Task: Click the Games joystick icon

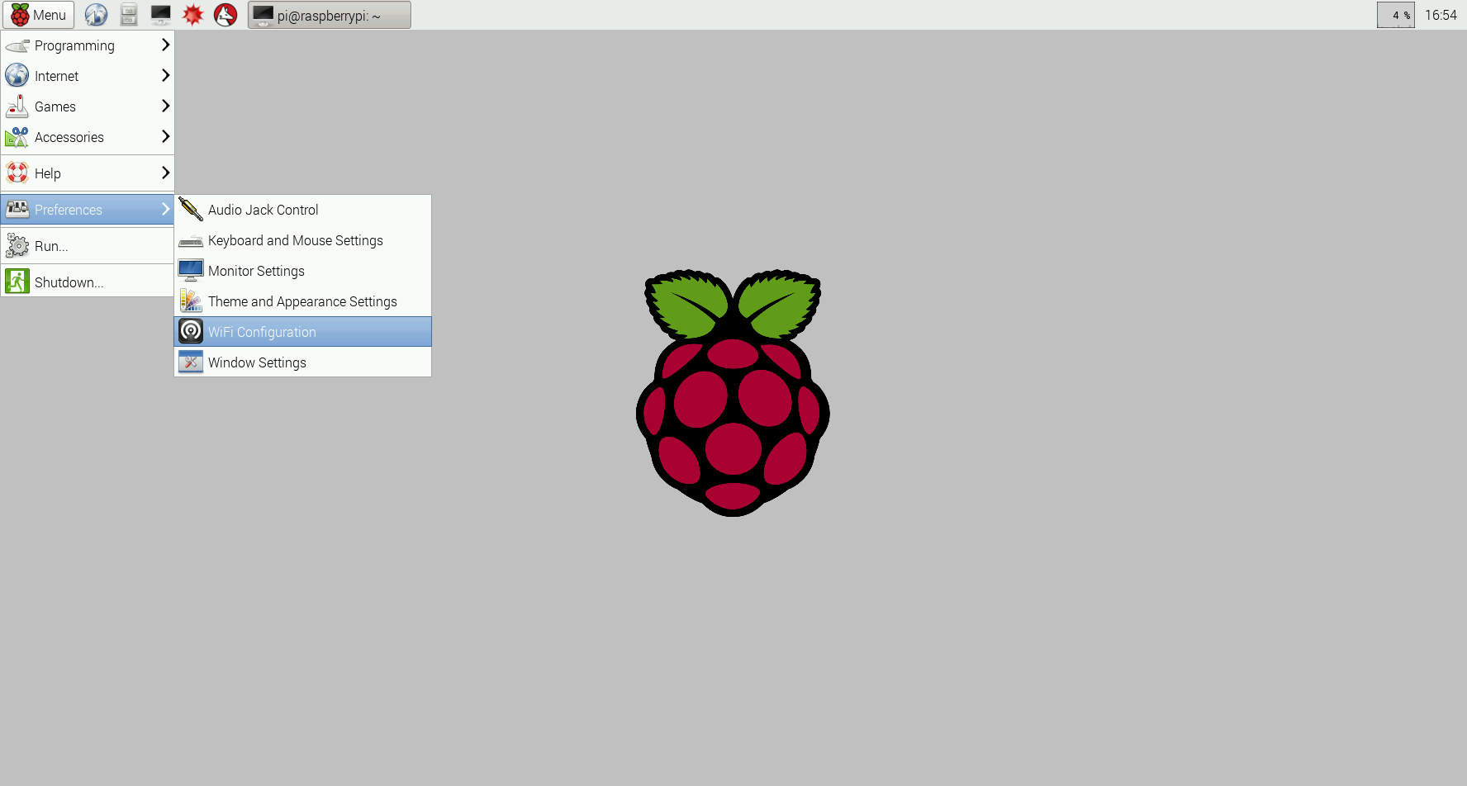Action: [x=17, y=107]
